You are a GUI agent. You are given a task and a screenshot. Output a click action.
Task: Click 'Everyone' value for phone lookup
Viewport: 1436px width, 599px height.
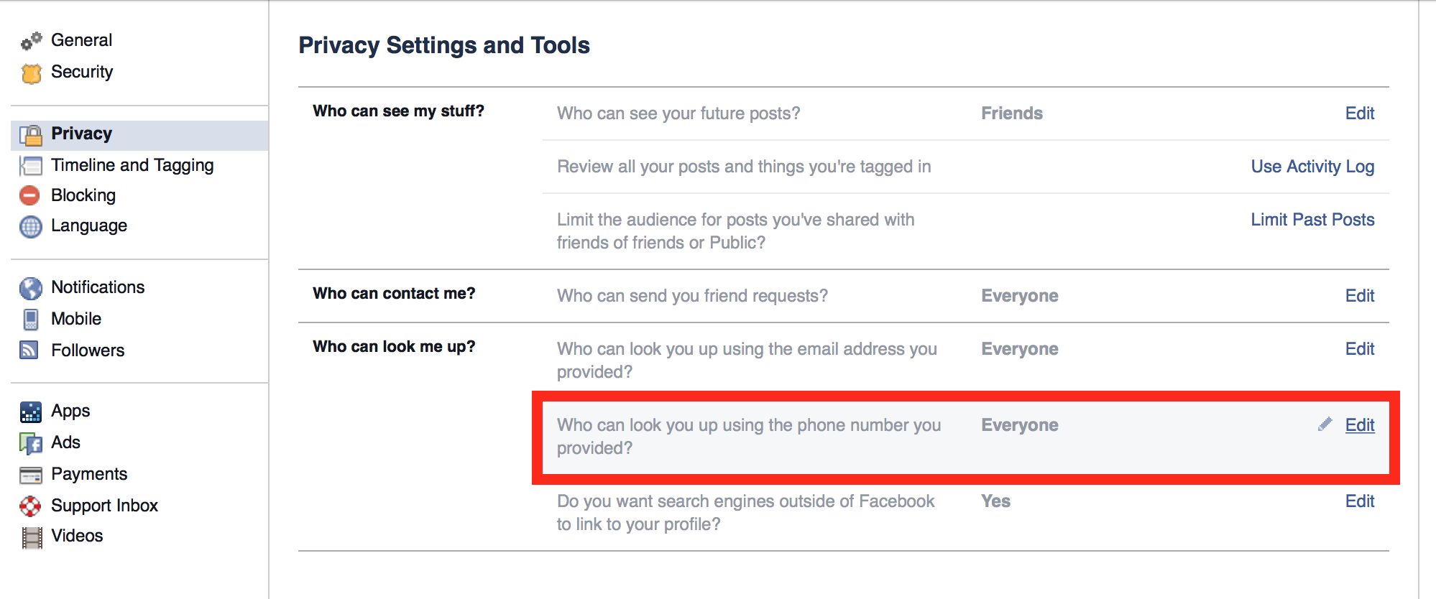[1020, 425]
